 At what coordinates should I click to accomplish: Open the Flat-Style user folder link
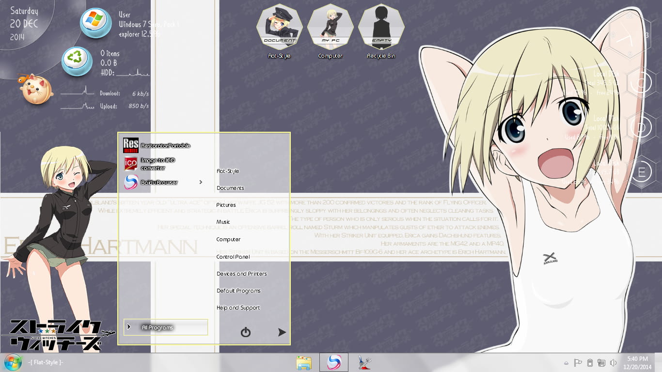pyautogui.click(x=228, y=171)
